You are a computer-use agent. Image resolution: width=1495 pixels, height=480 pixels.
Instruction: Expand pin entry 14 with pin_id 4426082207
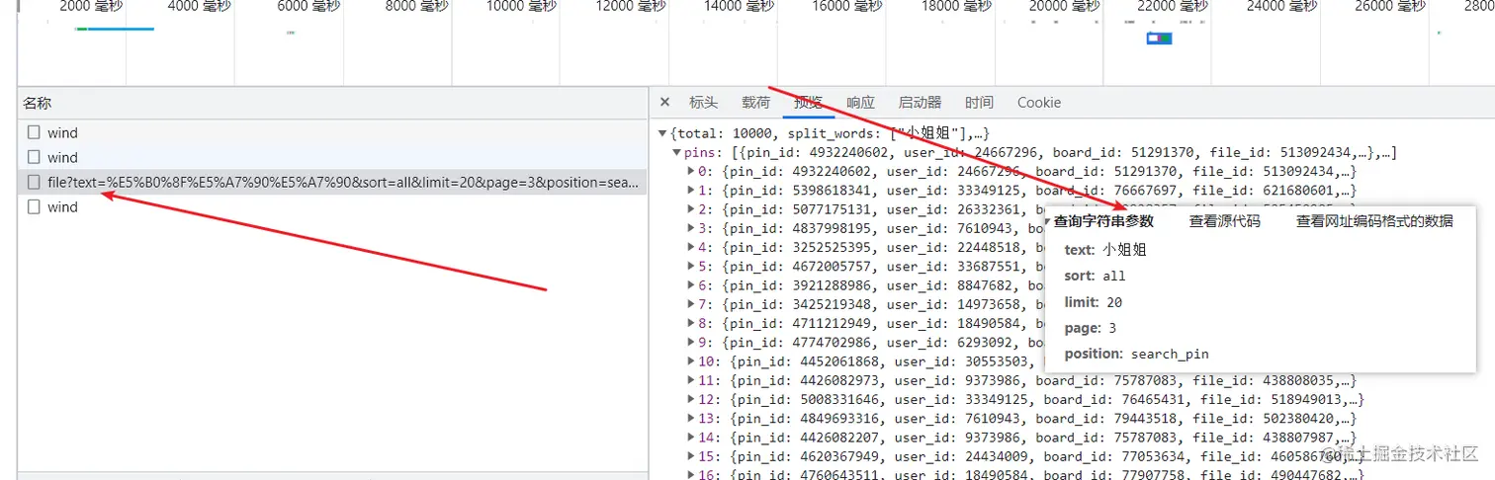691,438
